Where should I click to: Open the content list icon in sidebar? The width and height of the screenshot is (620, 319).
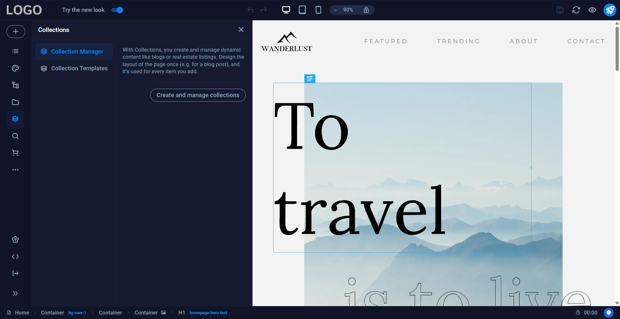click(x=15, y=51)
